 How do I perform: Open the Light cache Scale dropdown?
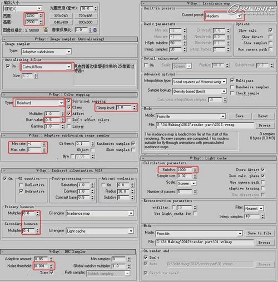[193, 183]
